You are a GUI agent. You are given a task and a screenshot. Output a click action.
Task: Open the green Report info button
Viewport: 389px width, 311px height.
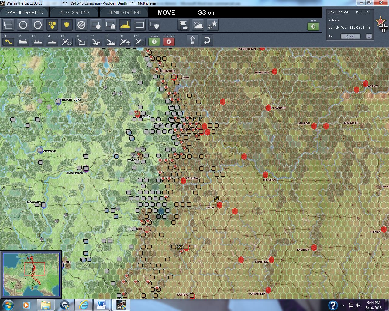[154, 41]
